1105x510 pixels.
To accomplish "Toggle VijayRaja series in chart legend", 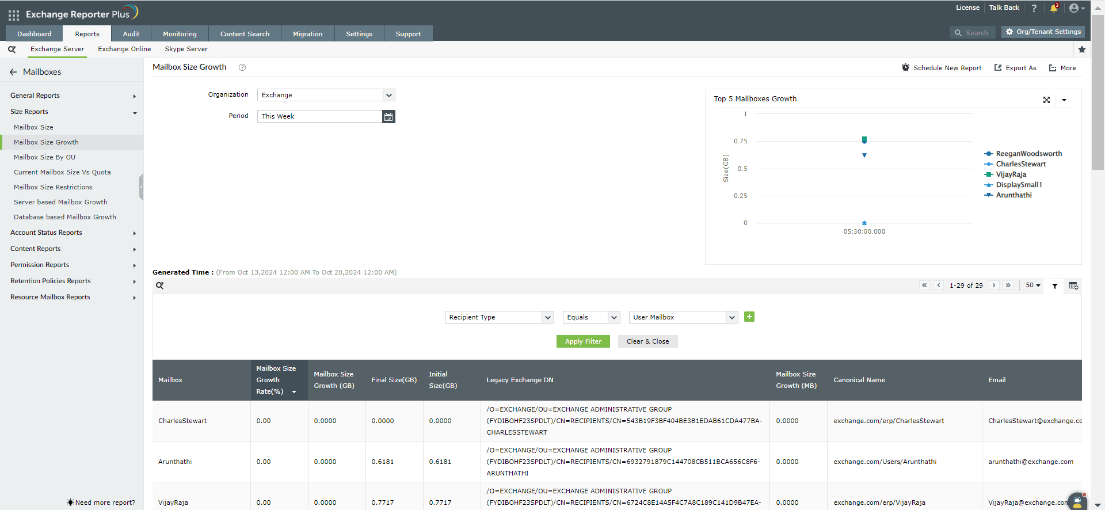I will [x=1005, y=174].
